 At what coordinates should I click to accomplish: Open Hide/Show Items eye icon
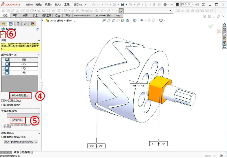pyautogui.click(x=142, y=20)
